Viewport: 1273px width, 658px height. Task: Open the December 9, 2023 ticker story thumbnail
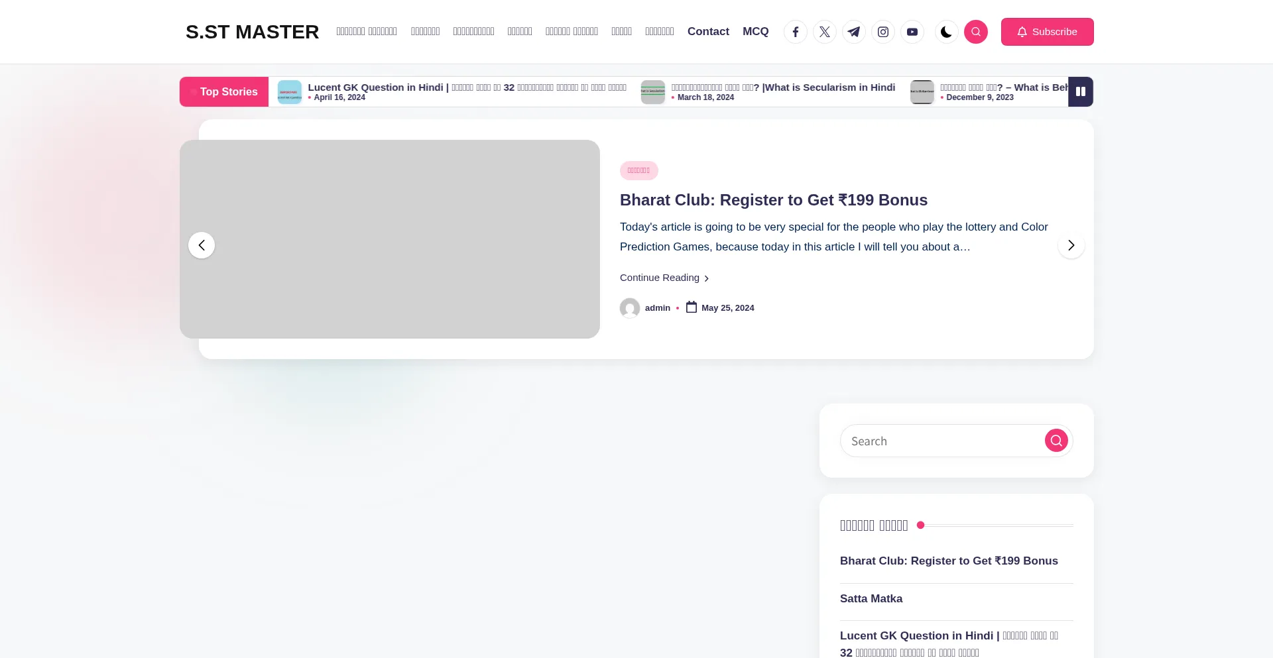coord(922,92)
